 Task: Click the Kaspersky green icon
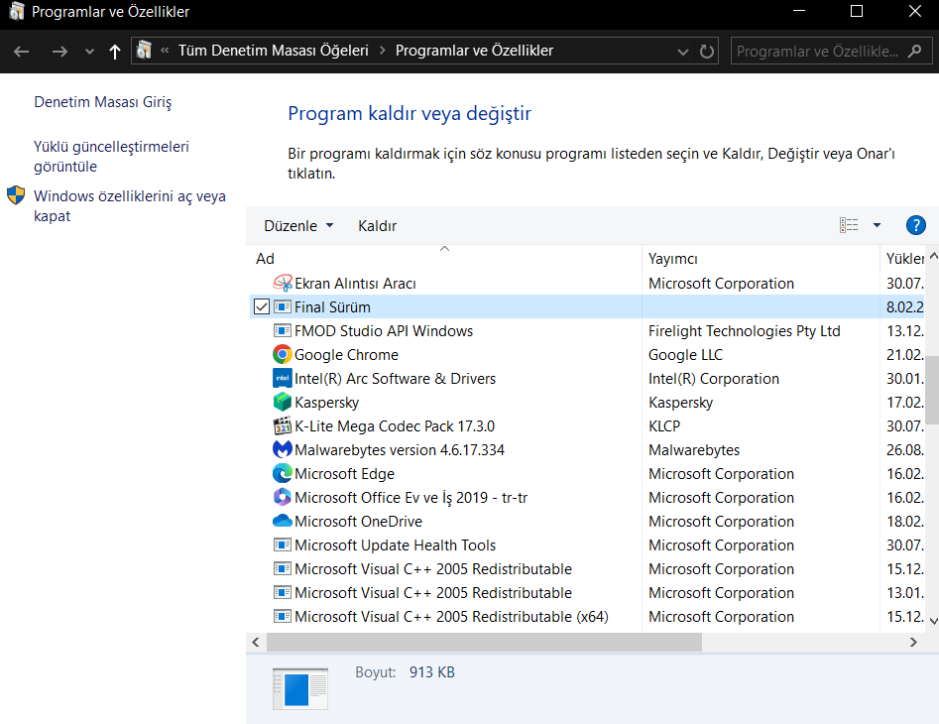282,402
